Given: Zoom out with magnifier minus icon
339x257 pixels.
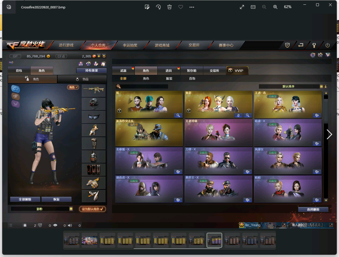Looking at the screenshot, I should click(264, 7).
